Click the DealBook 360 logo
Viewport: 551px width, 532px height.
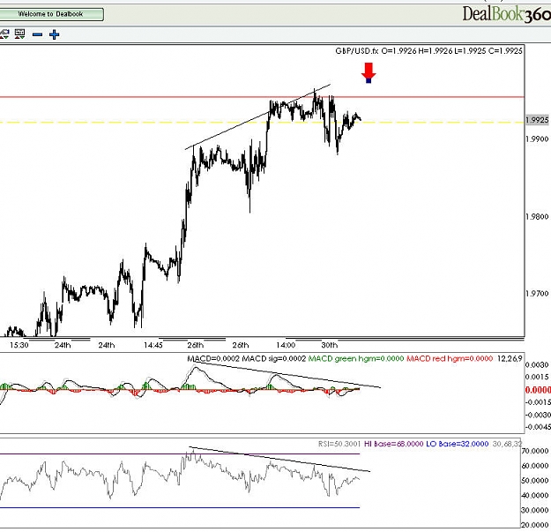506,14
